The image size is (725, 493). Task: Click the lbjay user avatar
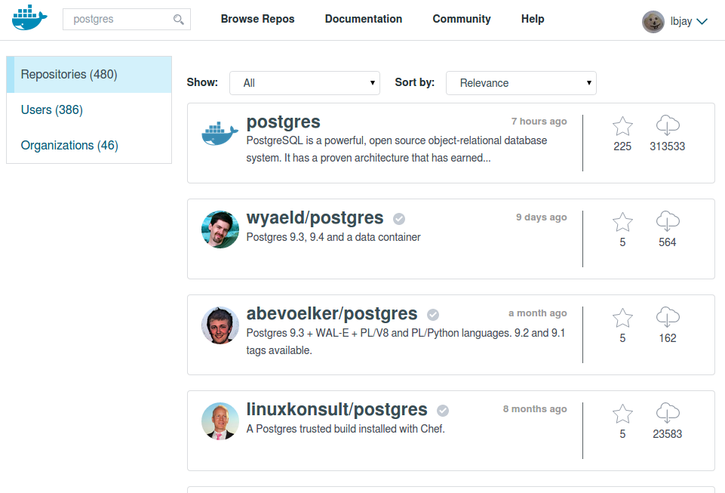point(653,22)
